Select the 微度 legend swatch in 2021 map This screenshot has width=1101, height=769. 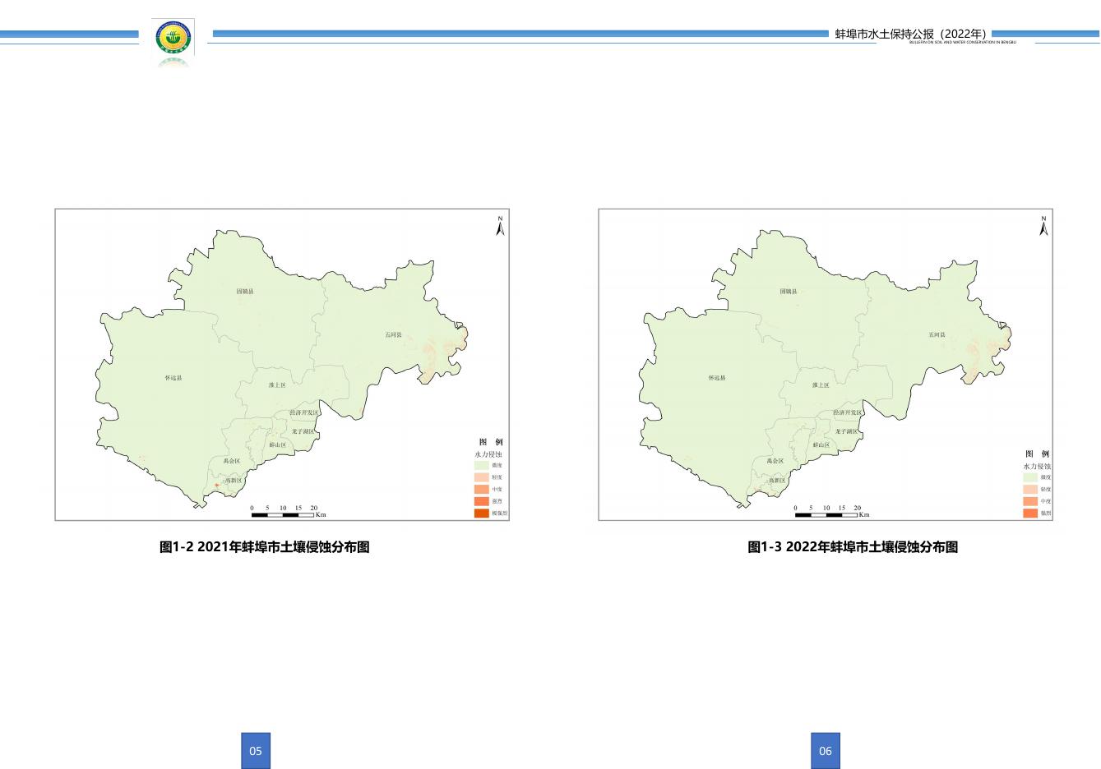click(x=481, y=465)
